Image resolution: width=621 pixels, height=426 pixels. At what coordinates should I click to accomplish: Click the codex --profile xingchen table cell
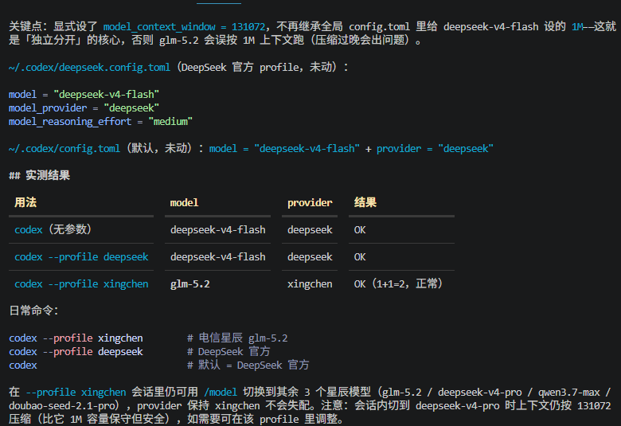click(81, 284)
